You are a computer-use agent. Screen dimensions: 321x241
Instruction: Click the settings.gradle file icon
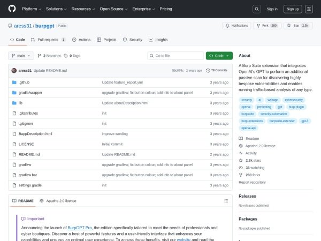[x=14, y=185]
